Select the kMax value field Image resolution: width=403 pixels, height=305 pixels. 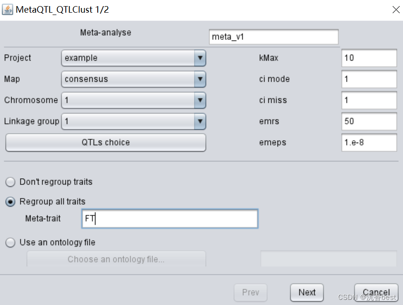pos(369,58)
